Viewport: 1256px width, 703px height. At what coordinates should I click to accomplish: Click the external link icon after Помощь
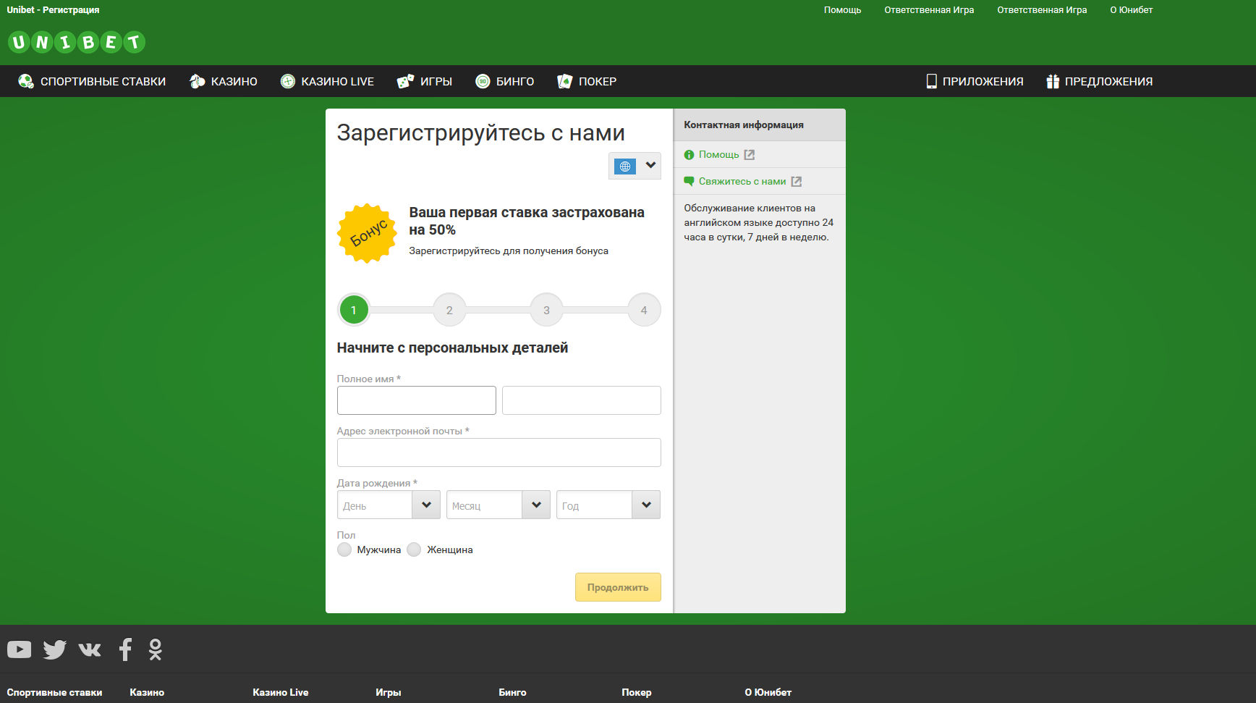750,155
